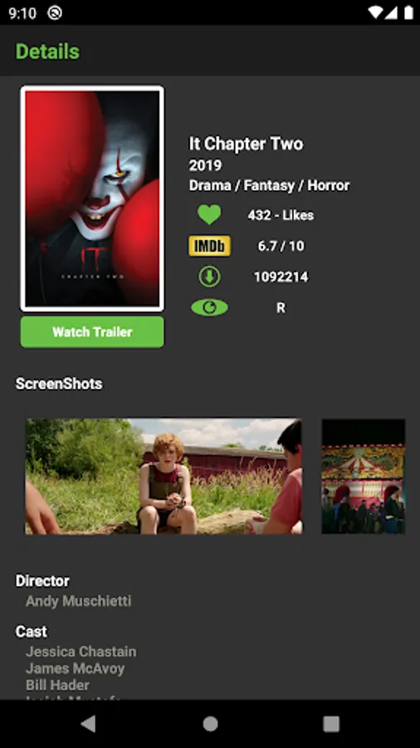The image size is (420, 748).
Task: Select cast member James McAvoy
Action: pos(76,668)
